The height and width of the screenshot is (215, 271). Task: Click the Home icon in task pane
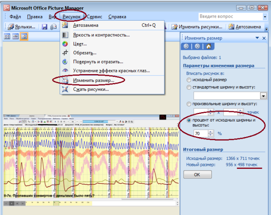point(209,47)
